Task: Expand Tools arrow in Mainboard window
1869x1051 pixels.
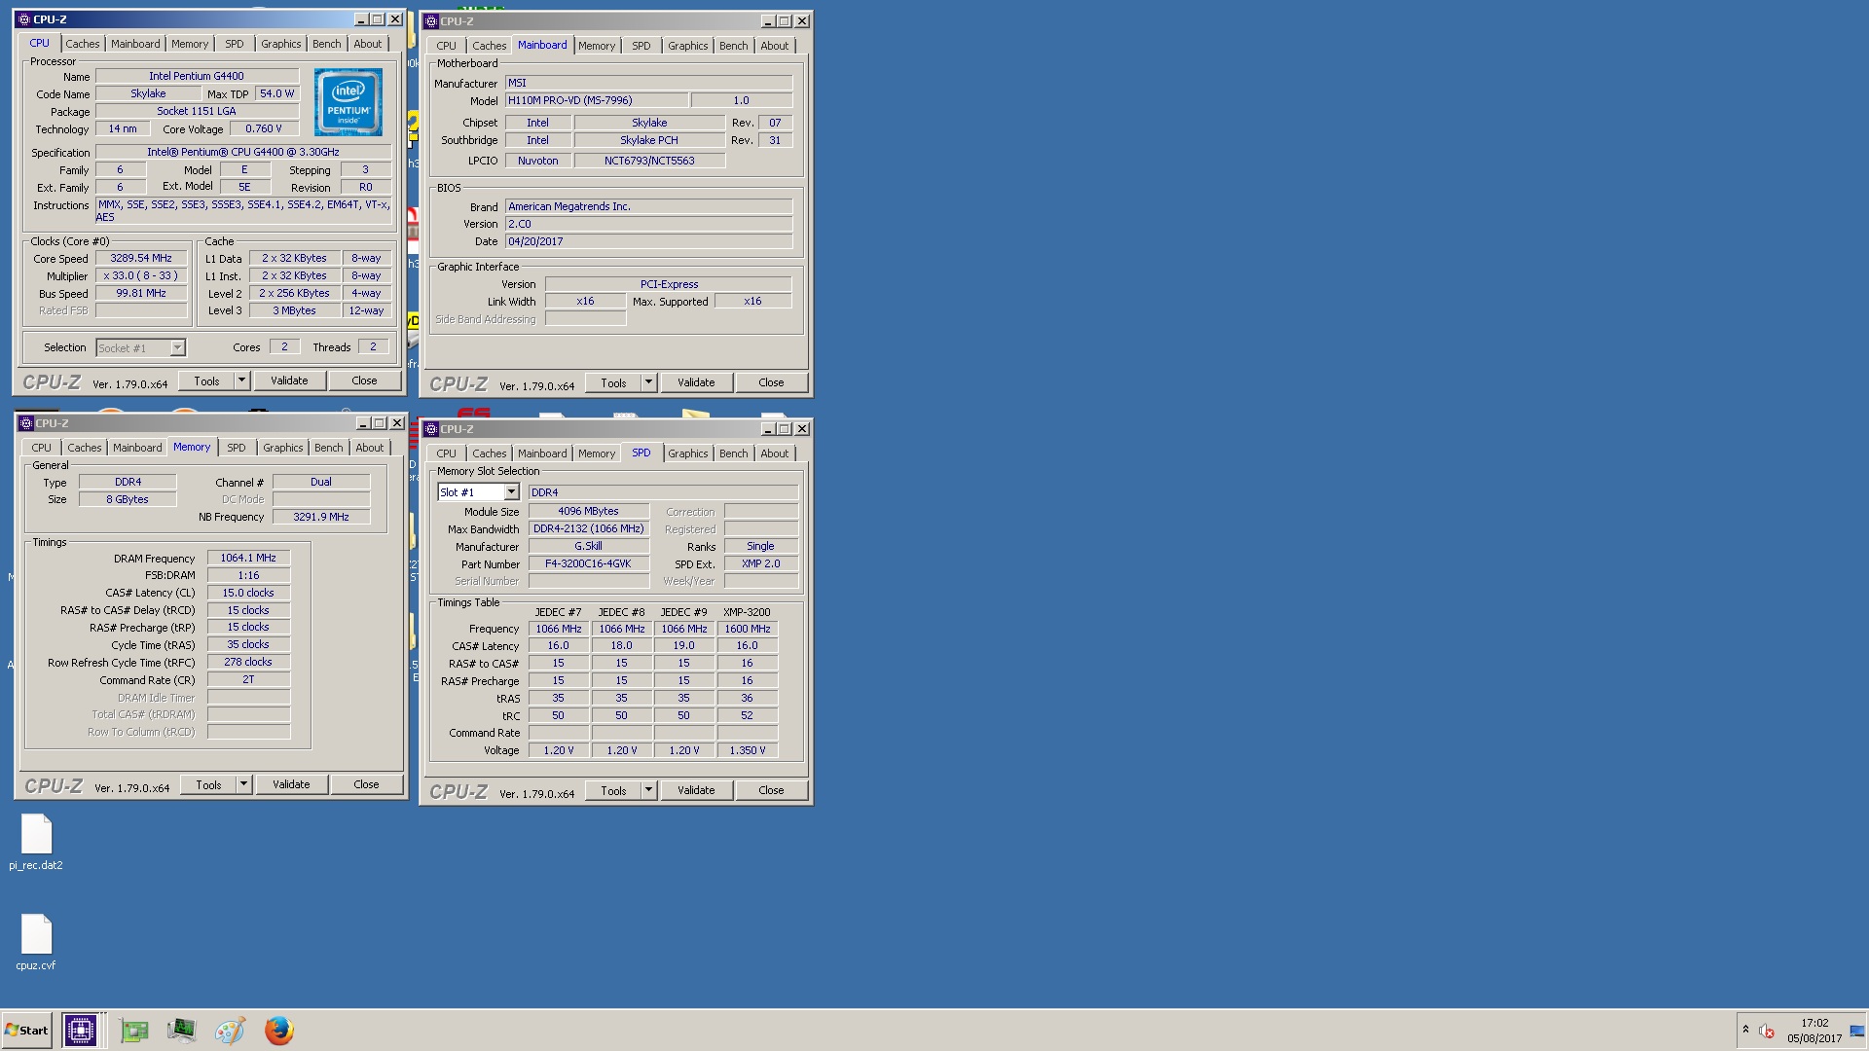Action: 648,382
